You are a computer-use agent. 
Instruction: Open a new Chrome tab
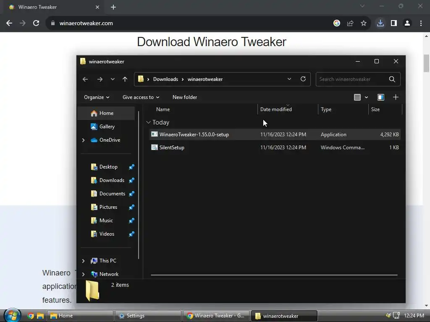click(113, 7)
